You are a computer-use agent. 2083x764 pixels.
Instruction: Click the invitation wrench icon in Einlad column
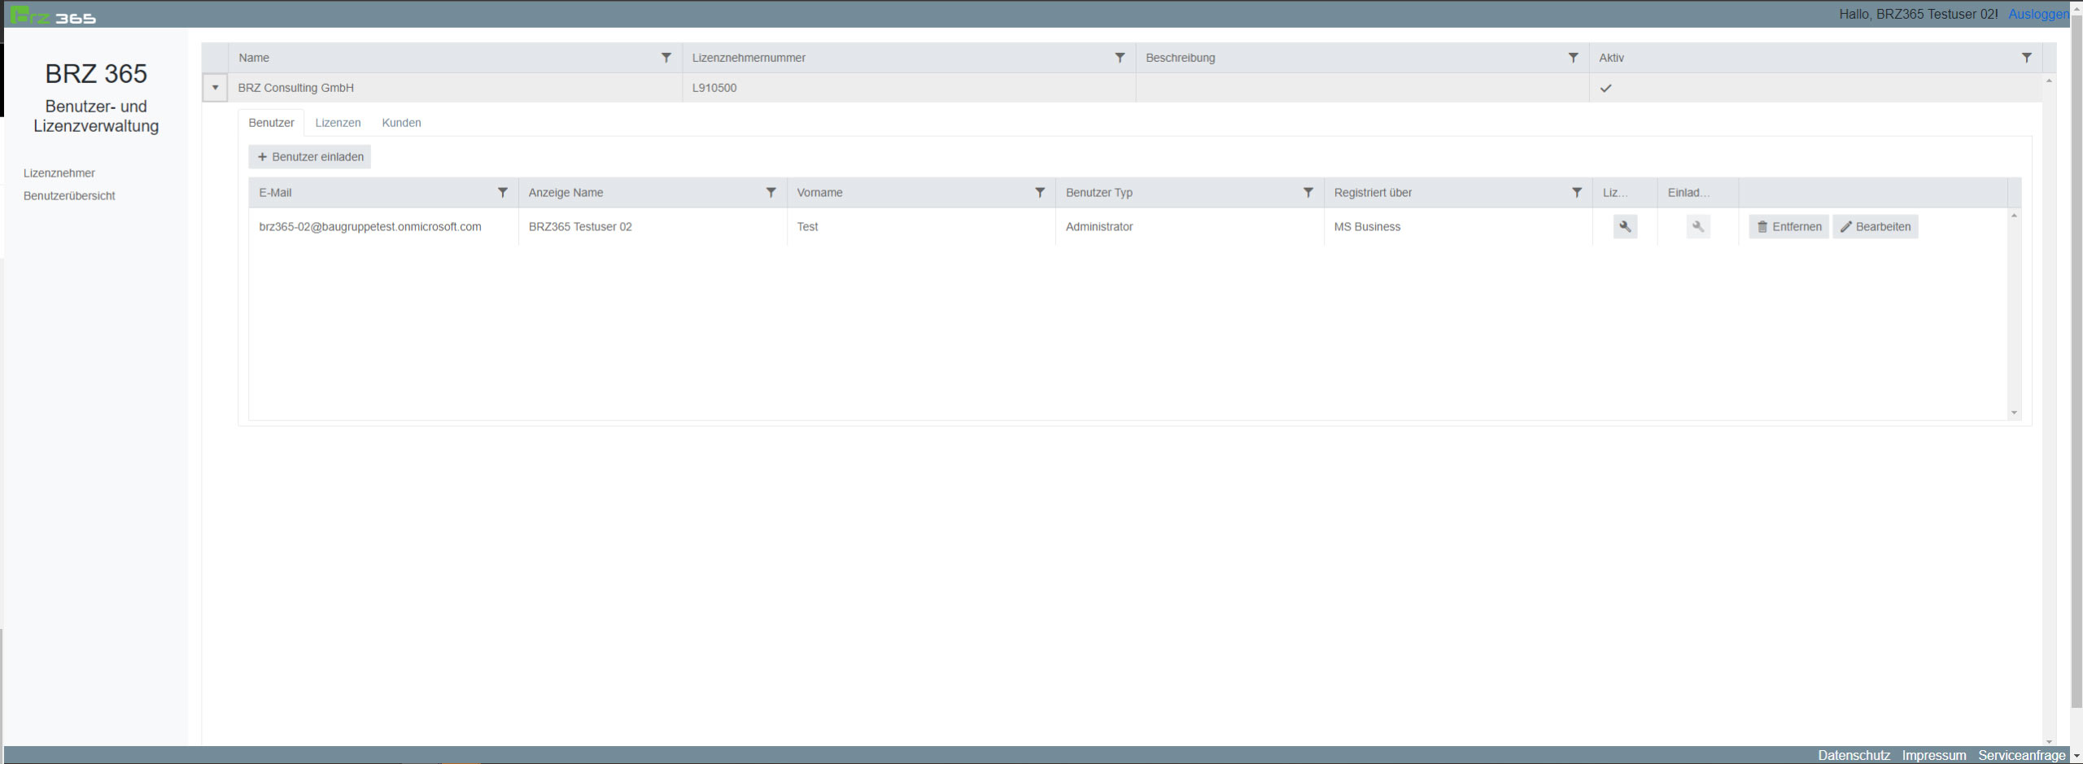1697,227
